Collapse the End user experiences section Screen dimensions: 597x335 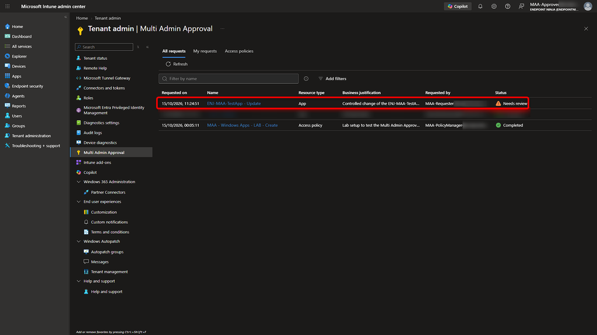(79, 202)
